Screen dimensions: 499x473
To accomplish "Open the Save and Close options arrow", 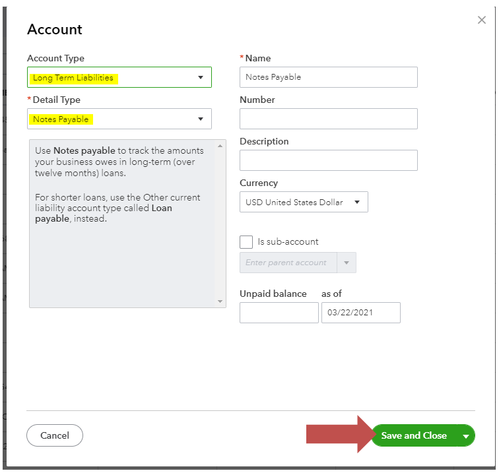I will (x=466, y=436).
